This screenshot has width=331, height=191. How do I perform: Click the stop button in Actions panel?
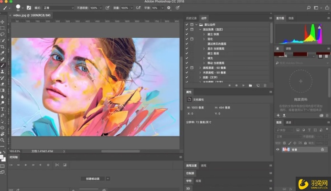229,85
